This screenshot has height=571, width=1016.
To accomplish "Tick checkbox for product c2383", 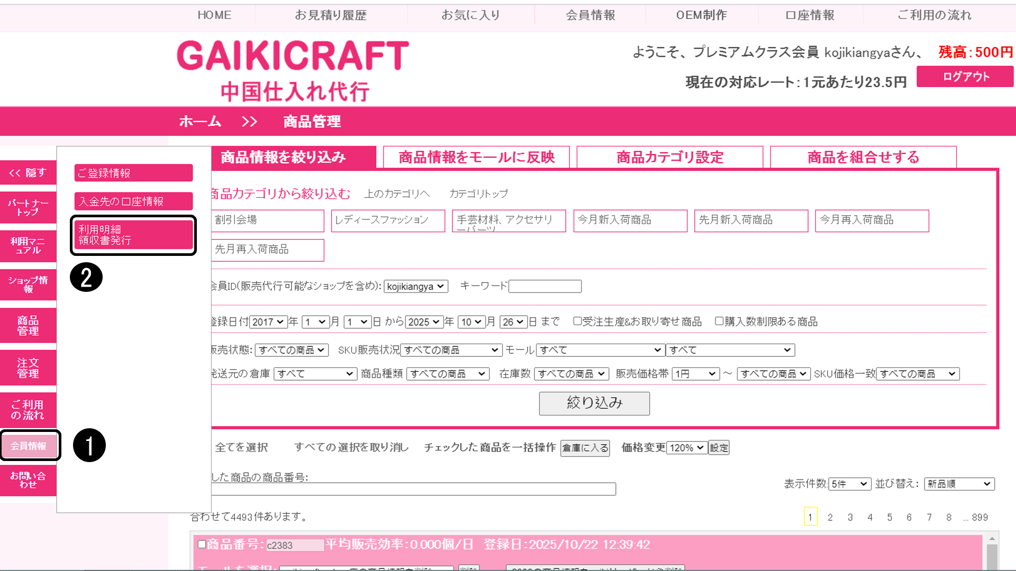I will pyautogui.click(x=202, y=544).
